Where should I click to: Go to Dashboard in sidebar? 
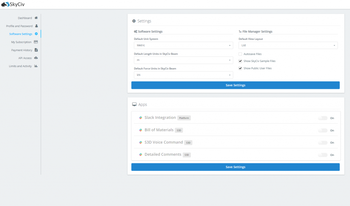pos(25,18)
